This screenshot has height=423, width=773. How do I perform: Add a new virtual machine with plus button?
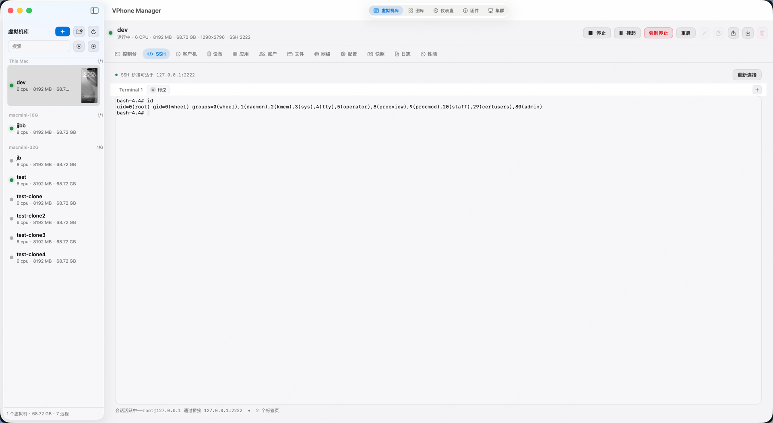click(62, 31)
